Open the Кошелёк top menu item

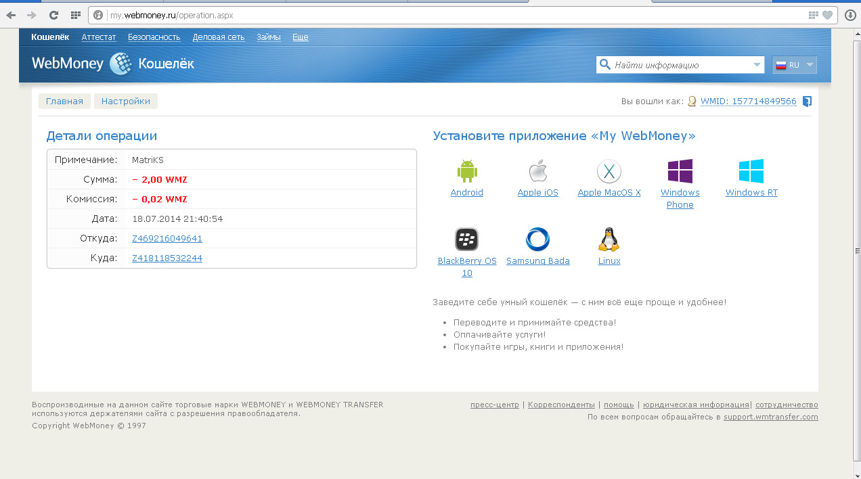[x=50, y=37]
